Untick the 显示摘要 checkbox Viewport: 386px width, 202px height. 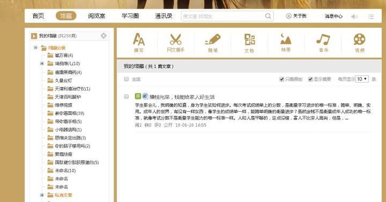[x=310, y=79]
